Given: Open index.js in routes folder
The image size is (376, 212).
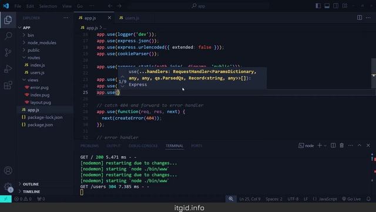Looking at the screenshot, I should tap(38, 65).
